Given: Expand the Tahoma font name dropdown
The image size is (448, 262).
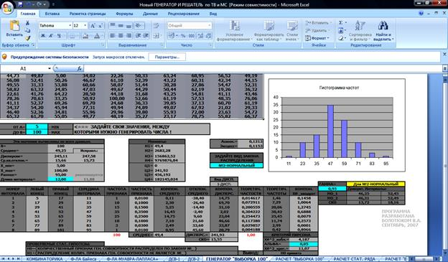Looking at the screenshot, I should pos(70,26).
